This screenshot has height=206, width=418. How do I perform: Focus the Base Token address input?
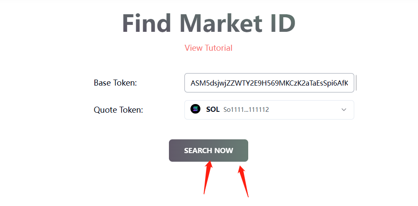pyautogui.click(x=269, y=83)
